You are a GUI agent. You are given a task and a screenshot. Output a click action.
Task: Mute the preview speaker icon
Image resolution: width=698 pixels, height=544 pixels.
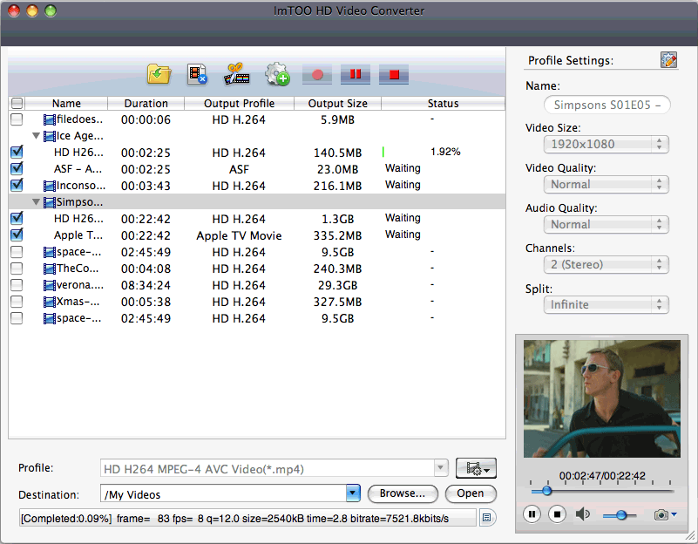tap(582, 514)
